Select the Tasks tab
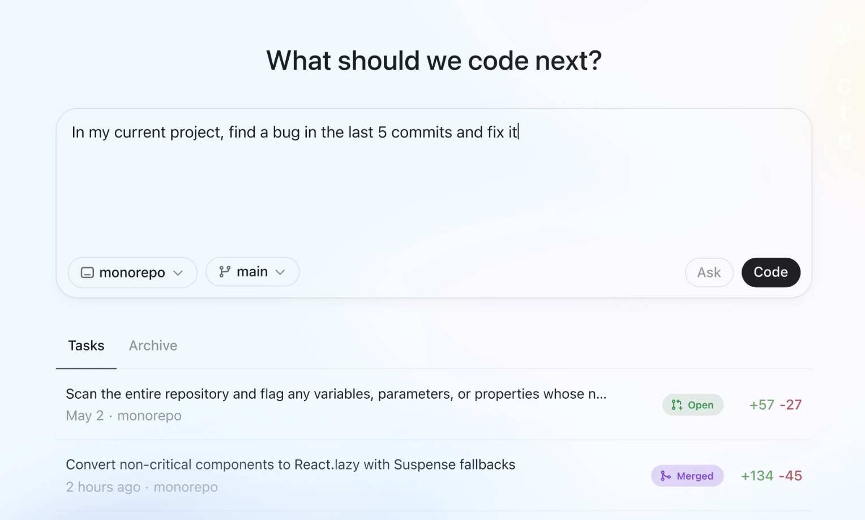865x520 pixels. tap(86, 346)
